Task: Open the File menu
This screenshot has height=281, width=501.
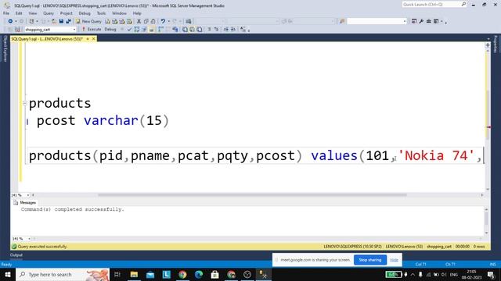Action: click(x=6, y=13)
